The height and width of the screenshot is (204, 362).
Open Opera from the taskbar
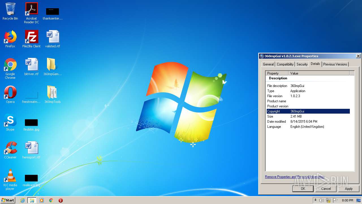click(61, 200)
